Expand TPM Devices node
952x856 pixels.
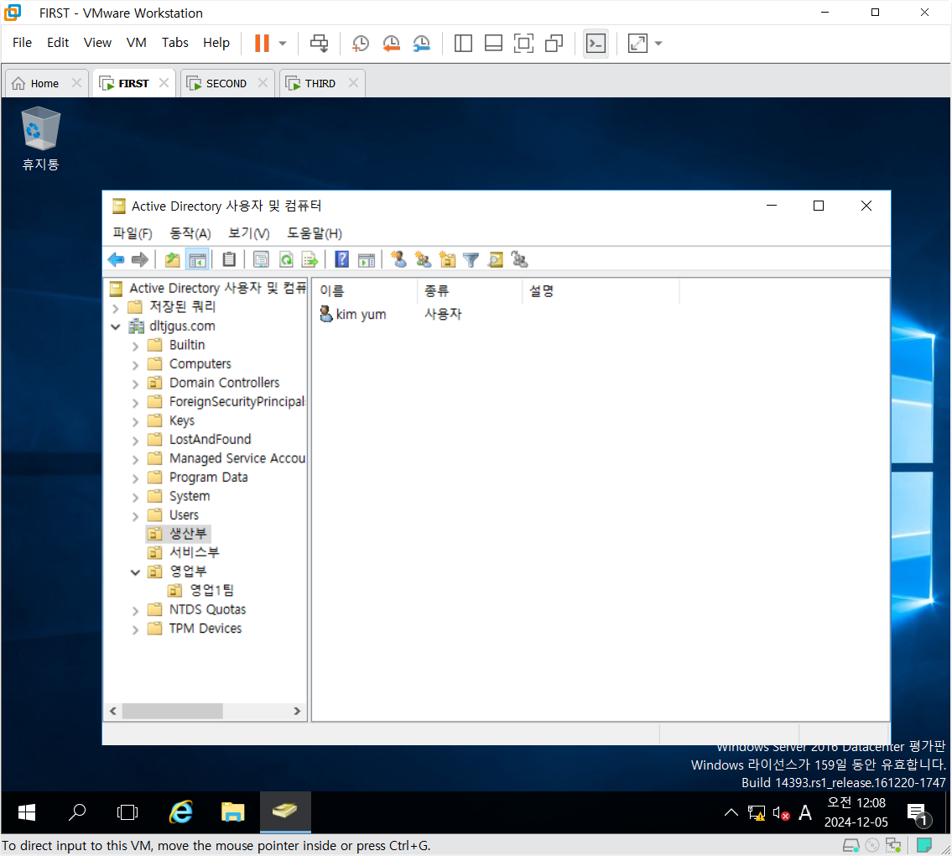click(x=135, y=629)
